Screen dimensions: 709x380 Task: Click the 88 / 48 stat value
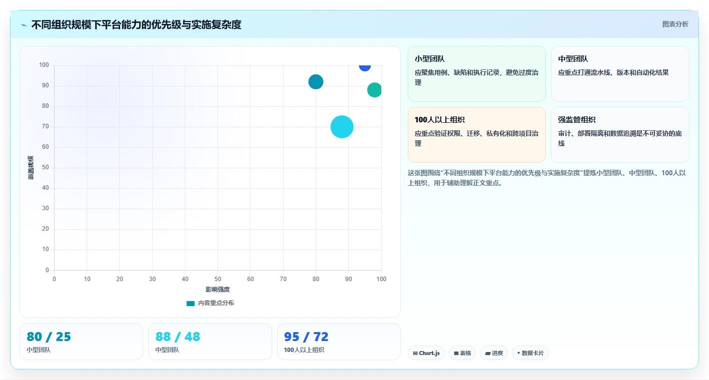click(178, 337)
